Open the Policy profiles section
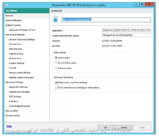 pyautogui.click(x=12, y=111)
